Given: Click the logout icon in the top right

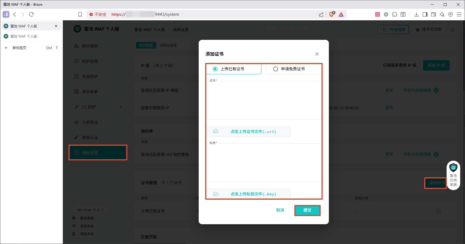Looking at the screenshot, I should point(452,29).
